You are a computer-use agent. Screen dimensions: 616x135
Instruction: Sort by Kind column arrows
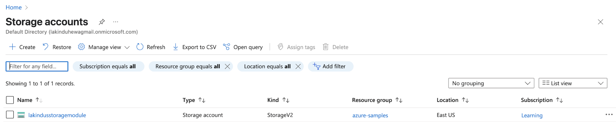click(286, 100)
